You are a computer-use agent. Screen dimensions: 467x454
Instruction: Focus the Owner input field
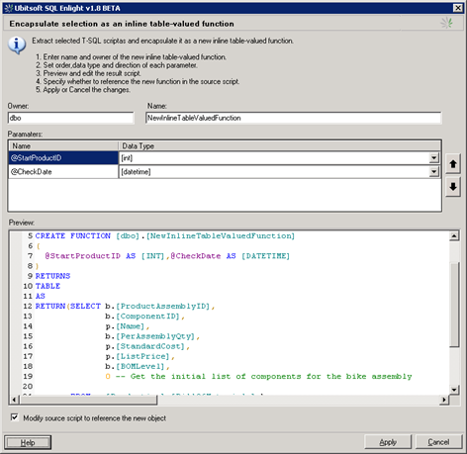[x=70, y=118]
